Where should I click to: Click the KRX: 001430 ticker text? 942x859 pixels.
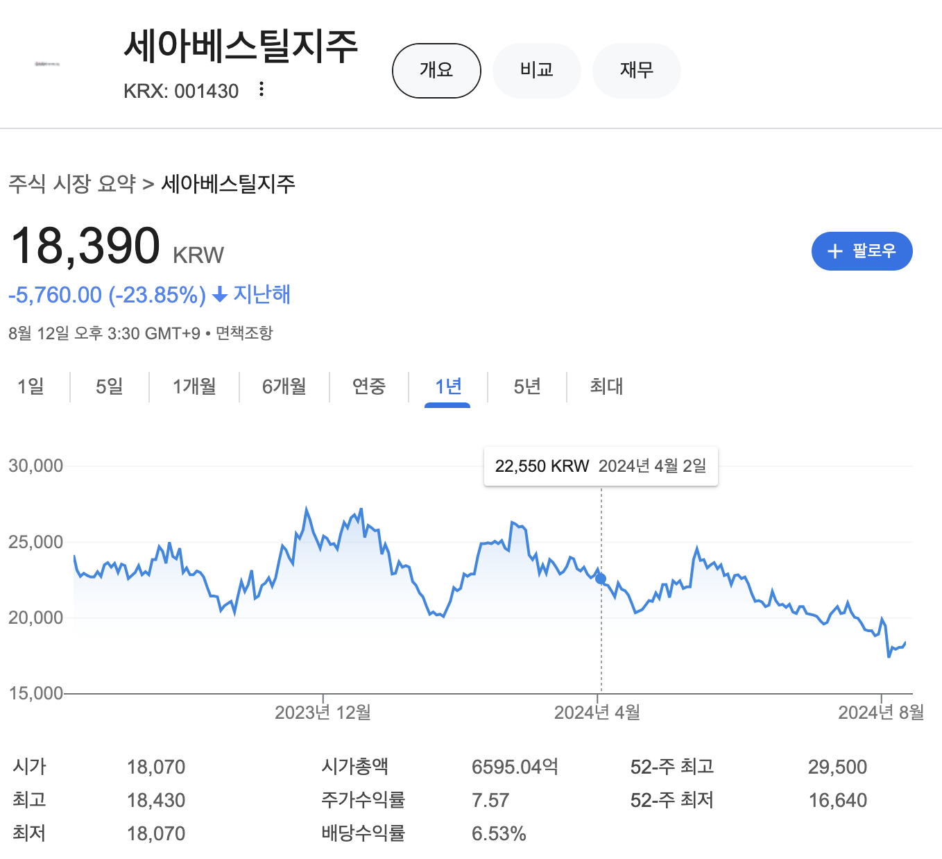point(181,91)
